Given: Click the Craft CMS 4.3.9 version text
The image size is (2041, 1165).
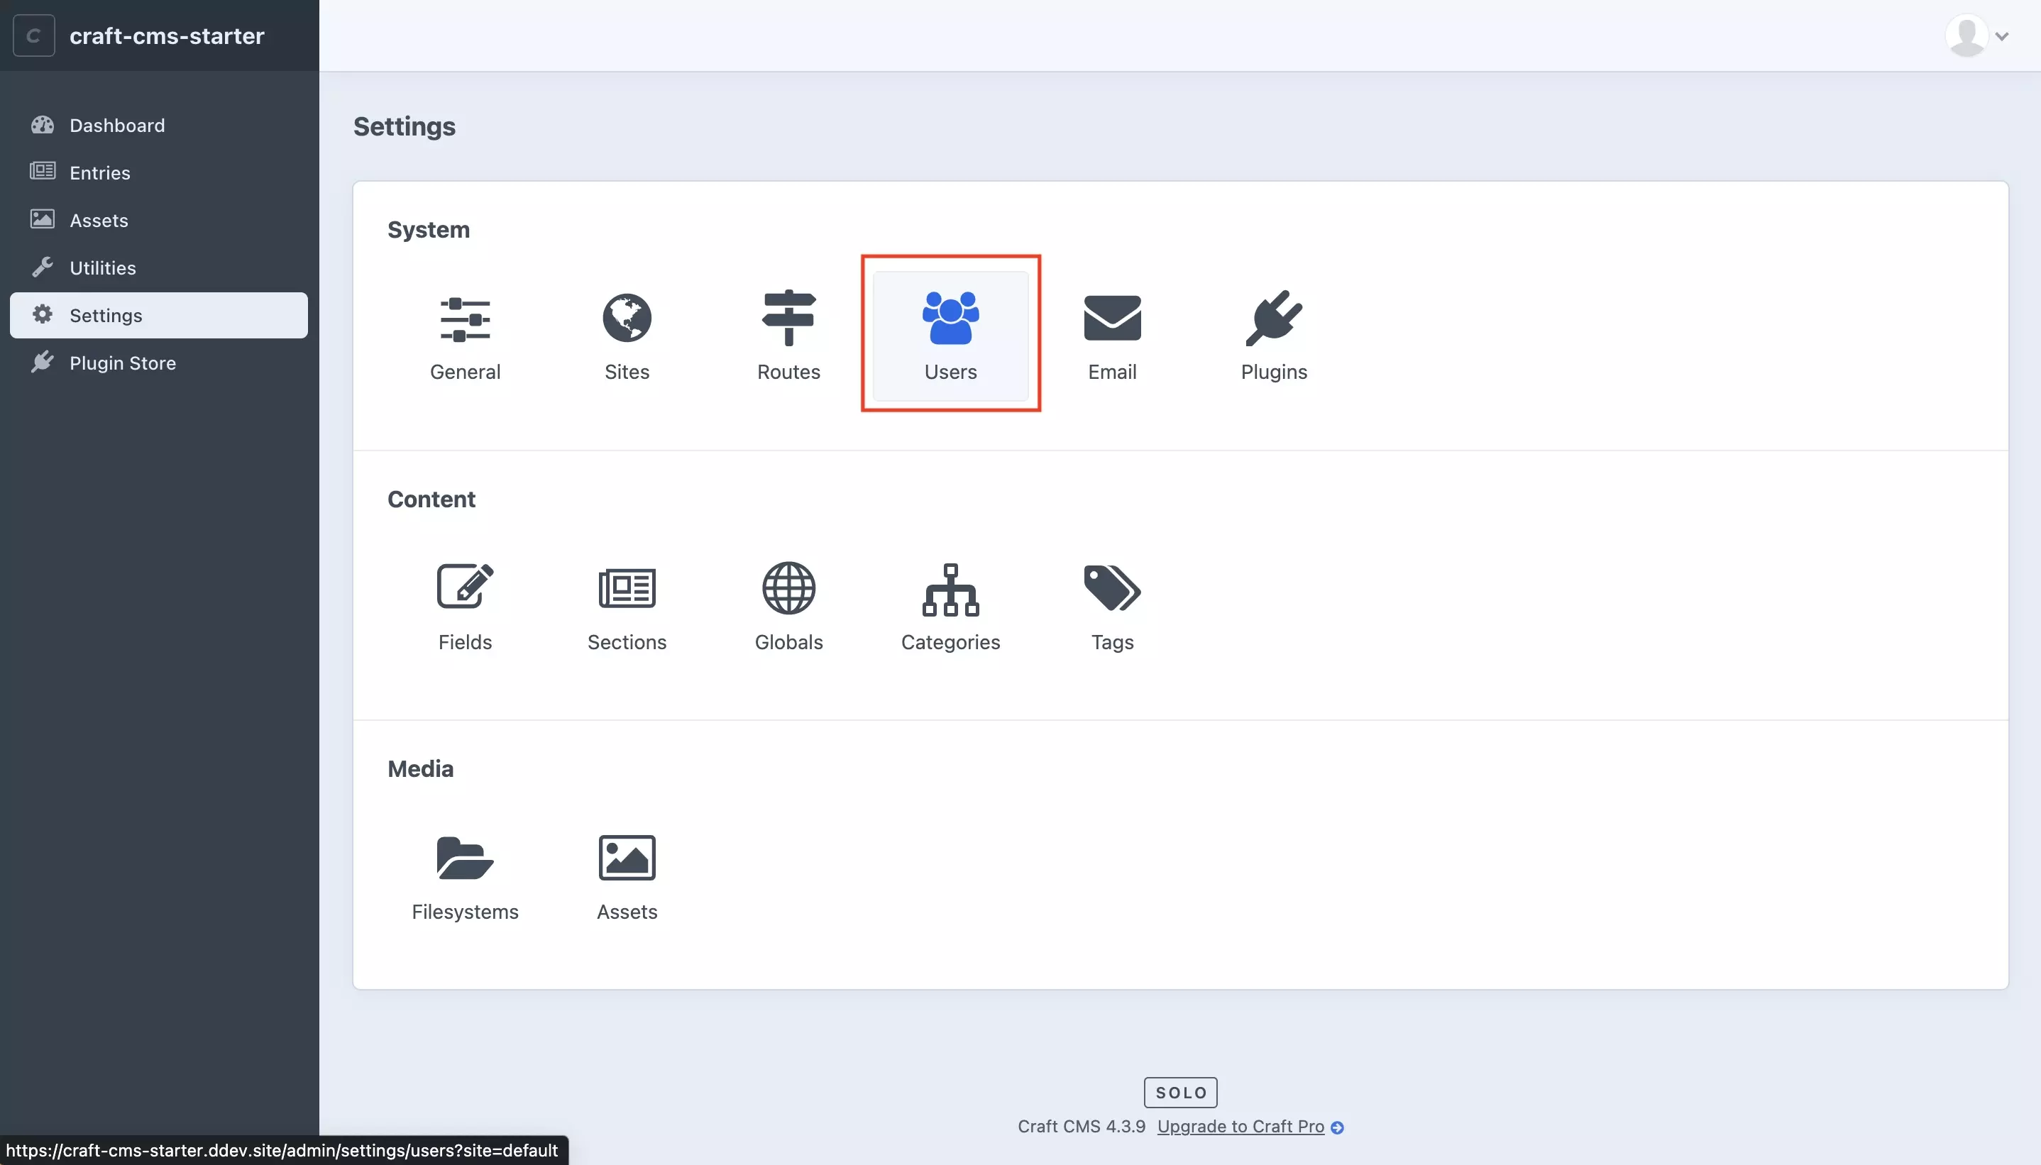Looking at the screenshot, I should pyautogui.click(x=1081, y=1127).
